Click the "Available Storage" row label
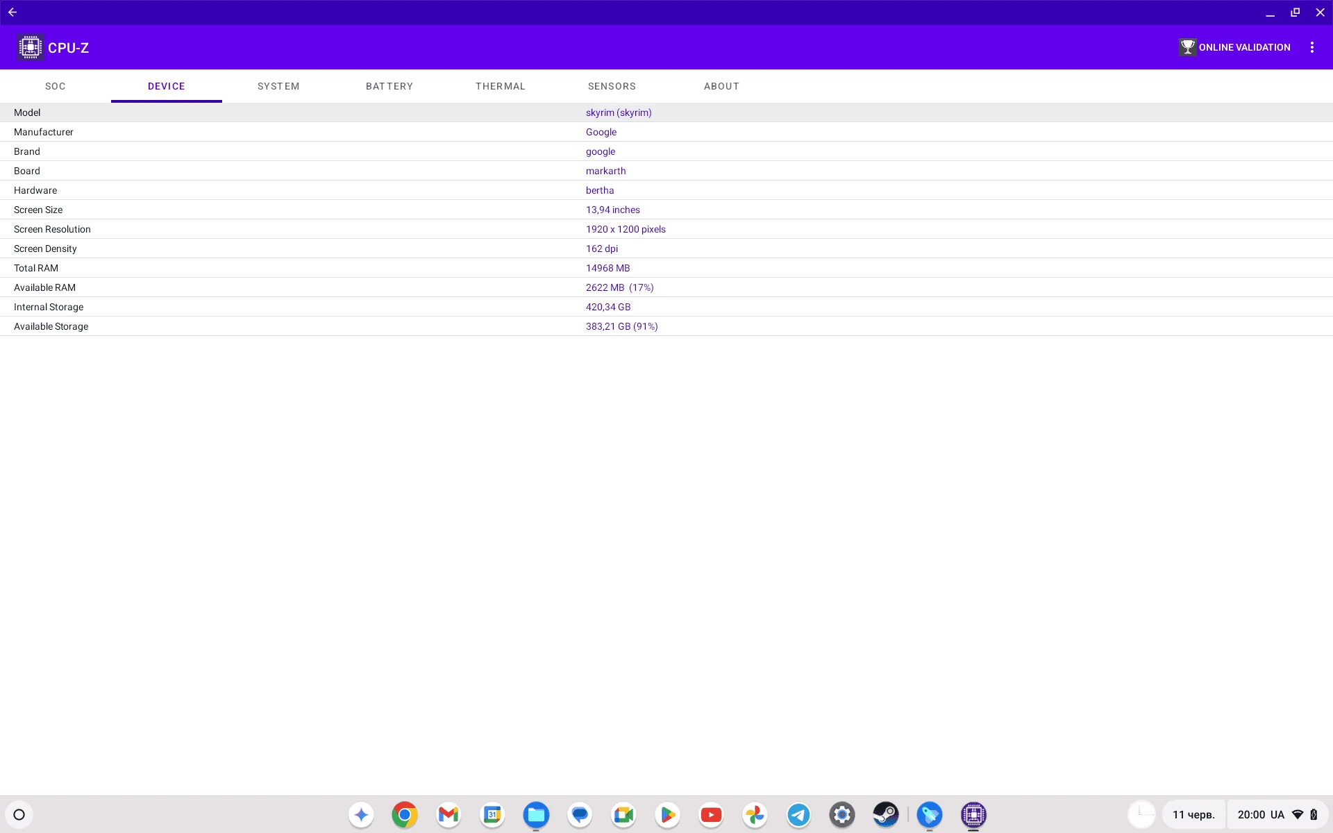The height and width of the screenshot is (833, 1333). pyautogui.click(x=51, y=326)
